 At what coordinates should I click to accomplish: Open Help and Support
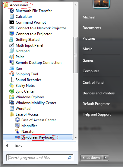[96, 114]
